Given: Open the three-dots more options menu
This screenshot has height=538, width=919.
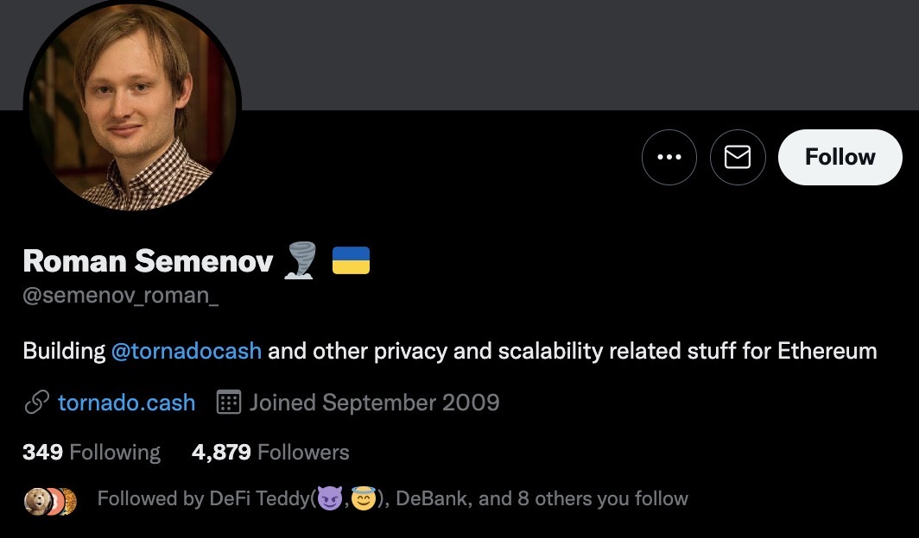Looking at the screenshot, I should coord(669,157).
